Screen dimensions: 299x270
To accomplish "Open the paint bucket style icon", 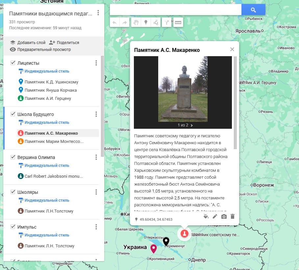I will [x=206, y=216].
